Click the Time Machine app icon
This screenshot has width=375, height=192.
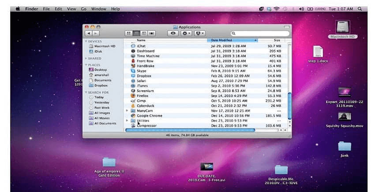133,56
